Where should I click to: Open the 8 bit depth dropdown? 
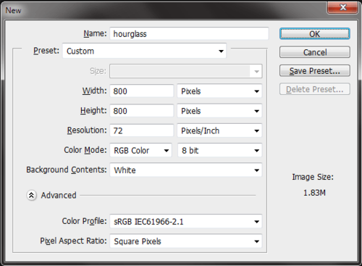220,150
